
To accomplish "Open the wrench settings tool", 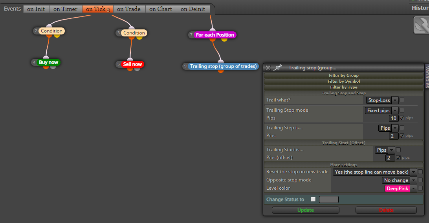I will pos(421,25).
